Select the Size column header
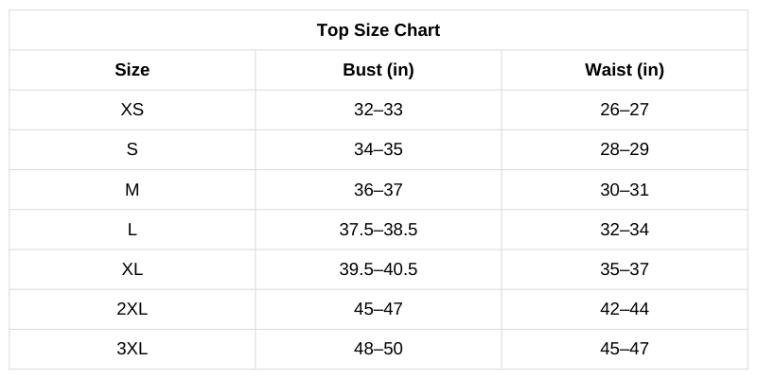This screenshot has width=757, height=378. click(x=132, y=70)
